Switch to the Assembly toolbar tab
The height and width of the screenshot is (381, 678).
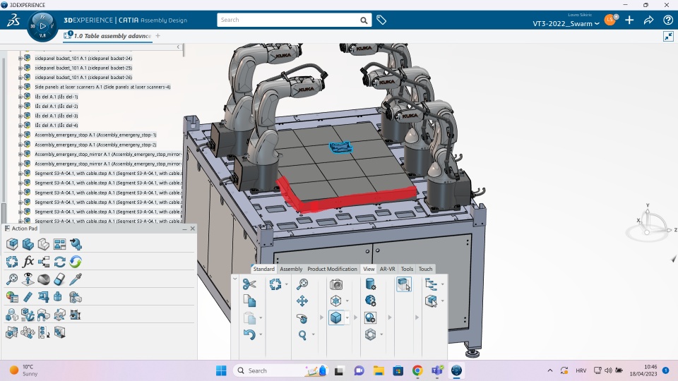tap(291, 269)
